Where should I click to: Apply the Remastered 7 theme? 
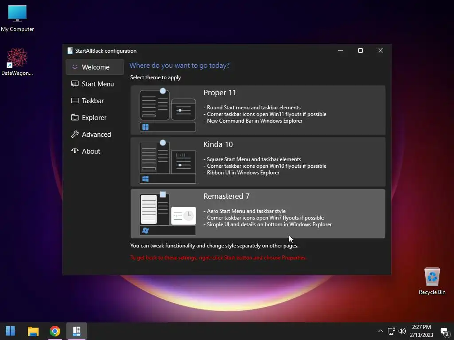pos(258,214)
